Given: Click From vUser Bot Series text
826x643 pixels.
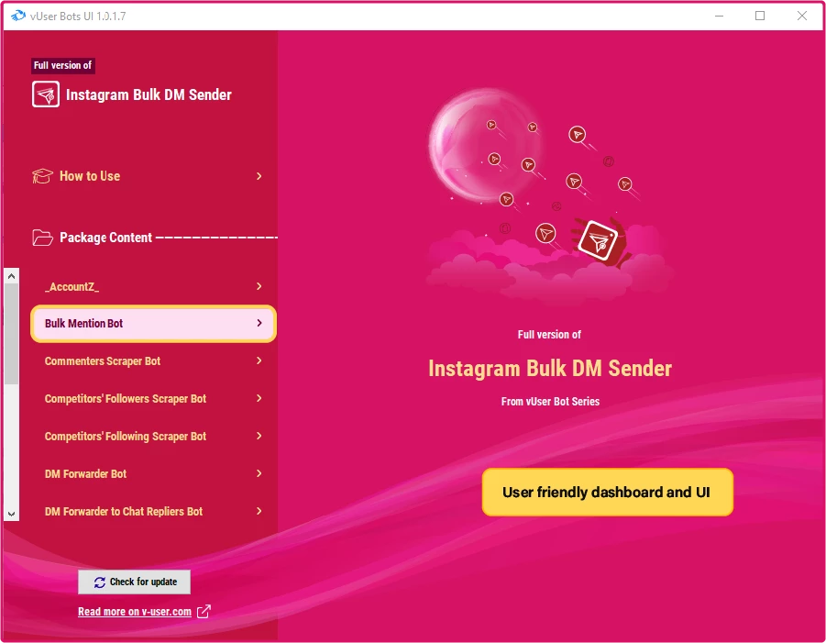Looking at the screenshot, I should [550, 402].
